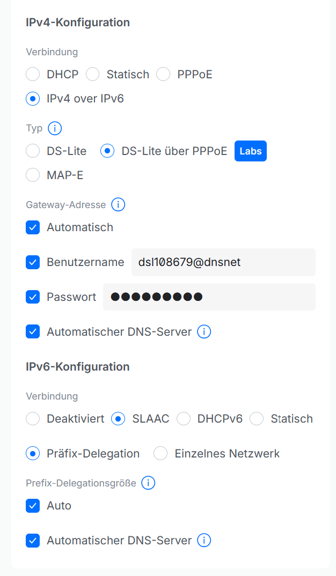336x576 pixels.
Task: Uncheck the Automatisch gateway checkbox
Action: pyautogui.click(x=33, y=227)
